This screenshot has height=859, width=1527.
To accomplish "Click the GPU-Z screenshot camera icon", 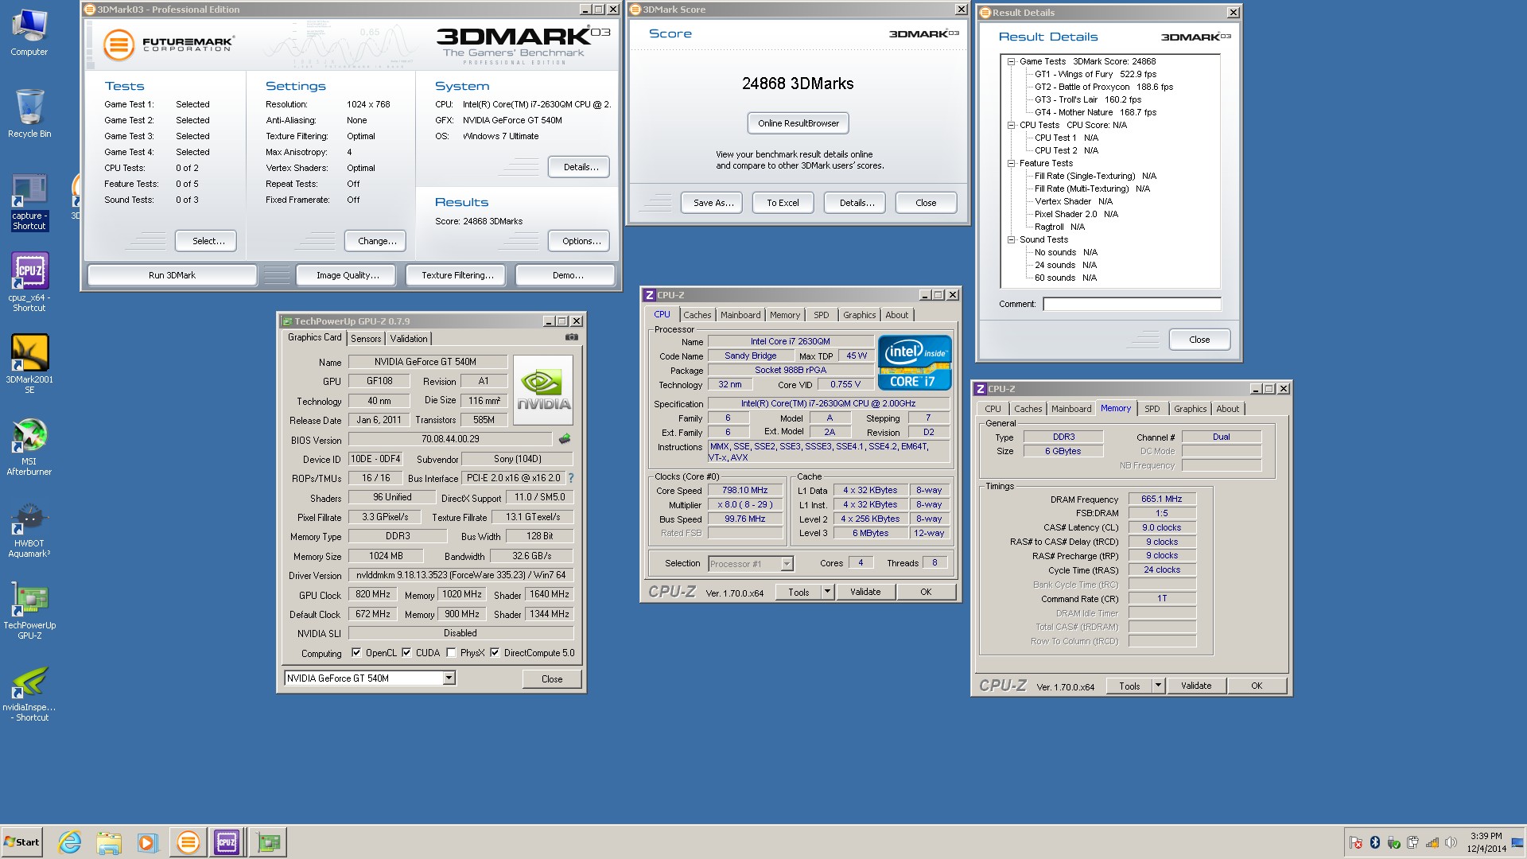I will [572, 337].
